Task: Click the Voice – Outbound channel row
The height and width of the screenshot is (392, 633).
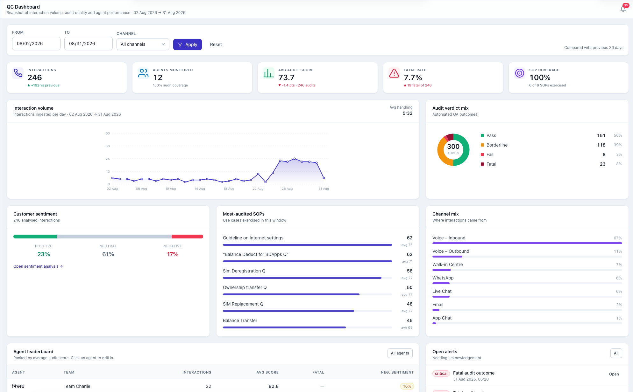Action: click(527, 253)
